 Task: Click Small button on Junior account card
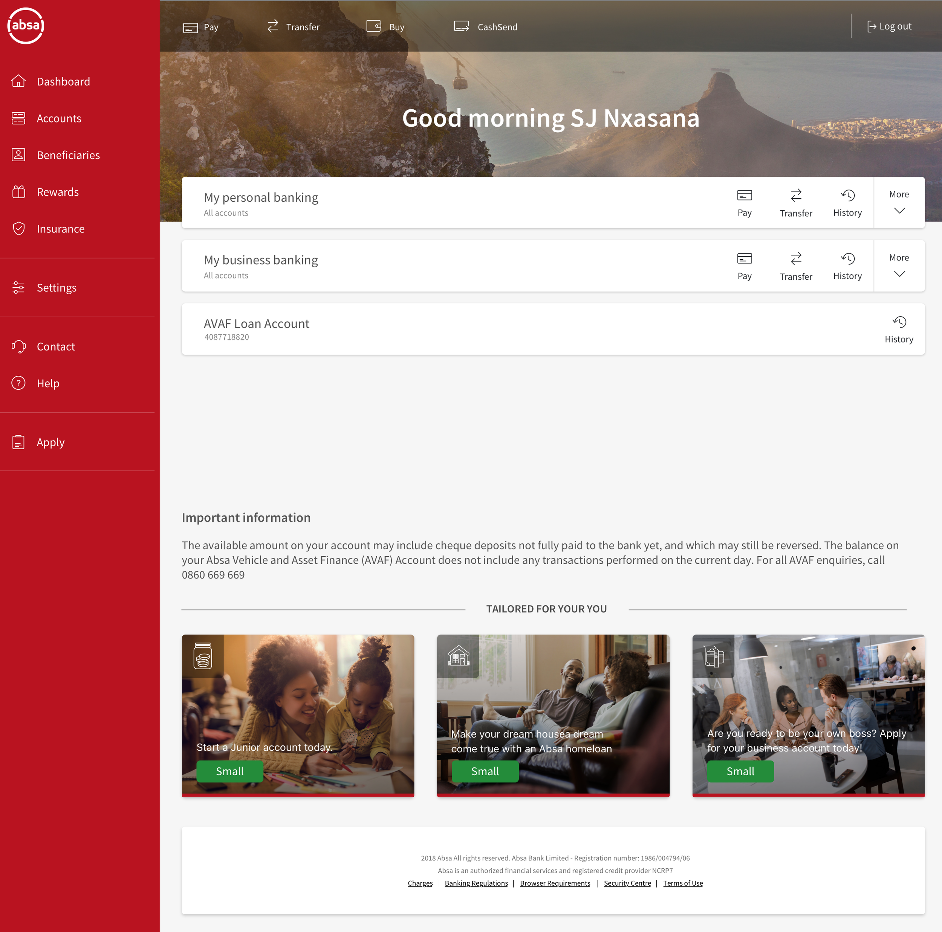coord(229,771)
